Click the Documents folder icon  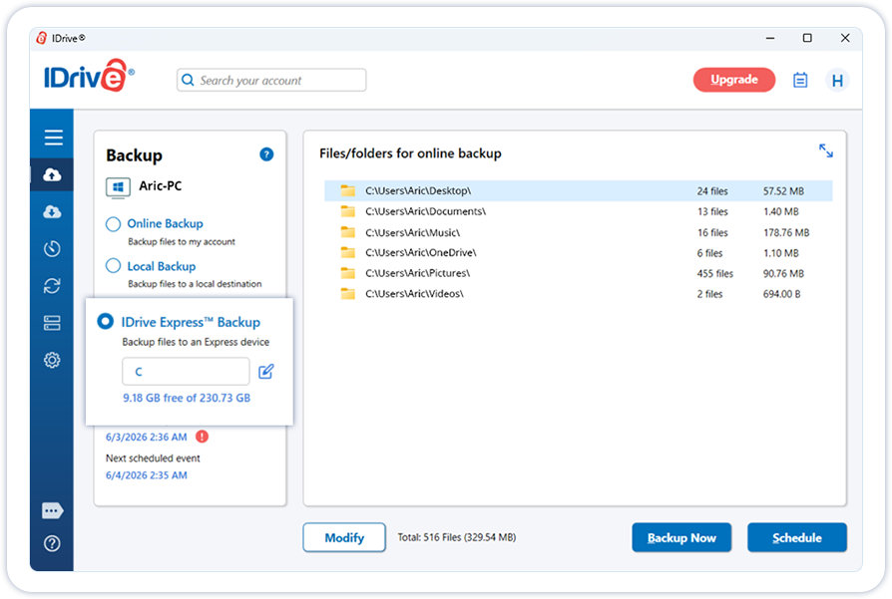(347, 211)
